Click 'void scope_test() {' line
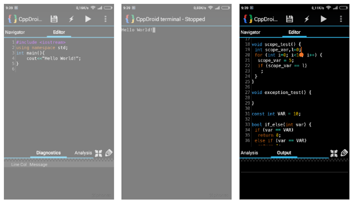352x203 pixels. [x=276, y=45]
